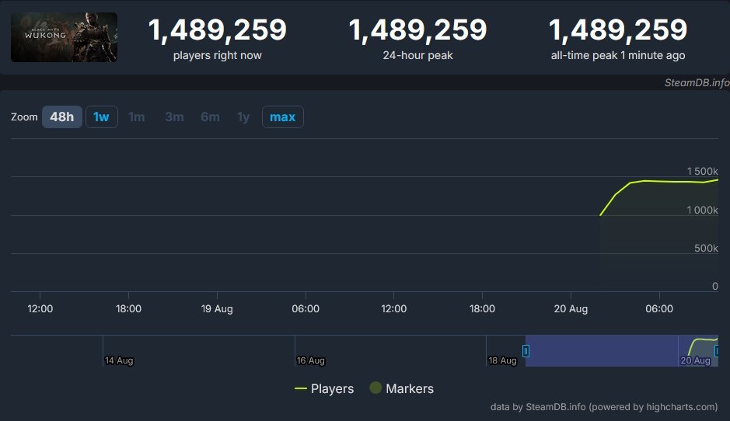
Task: Click the 18 Aug navigator label
Action: point(502,360)
